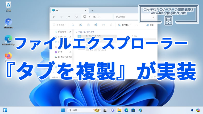The height and width of the screenshot is (114, 203).
Task: Open the See more (...) menu
Action: (136, 25)
